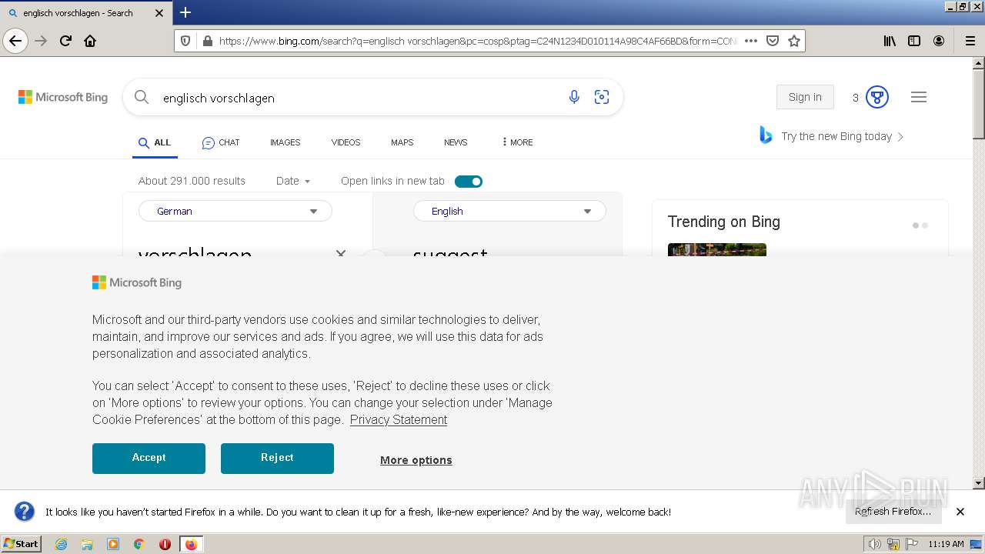985x554 pixels.
Task: Open Chrome from the taskbar
Action: coord(139,544)
